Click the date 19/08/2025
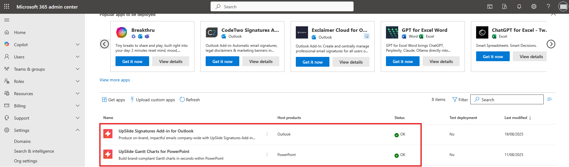 click(x=514, y=134)
